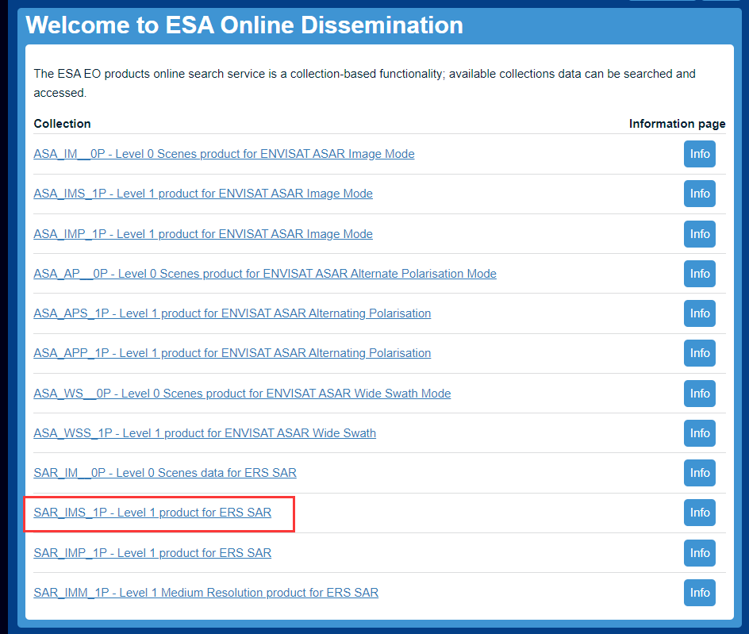Open Info page for SAR_IMP_1P row
This screenshot has width=749, height=634.
pyautogui.click(x=700, y=553)
